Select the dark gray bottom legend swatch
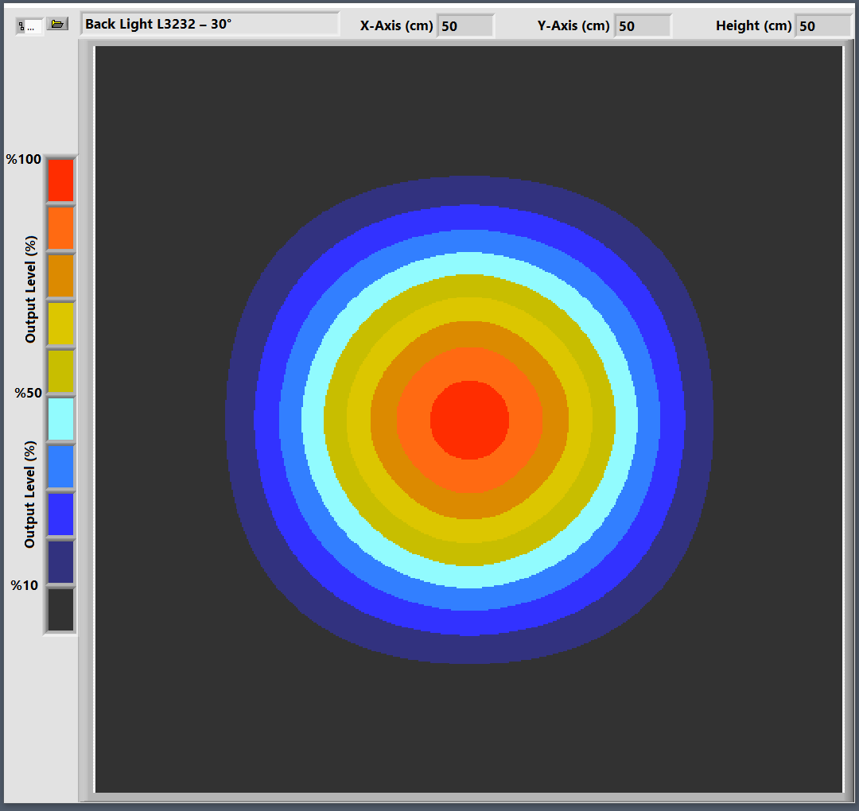The image size is (859, 811). click(60, 610)
